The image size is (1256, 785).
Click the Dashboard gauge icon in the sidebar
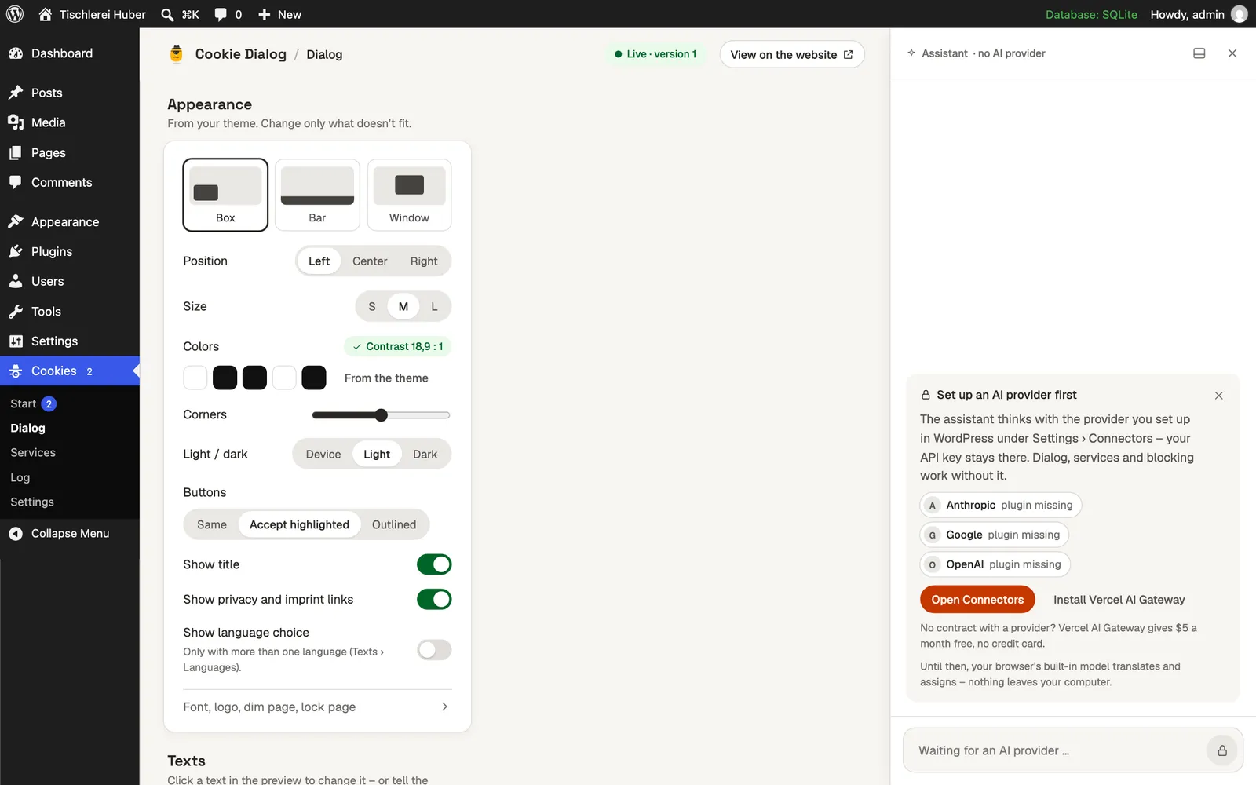16,53
